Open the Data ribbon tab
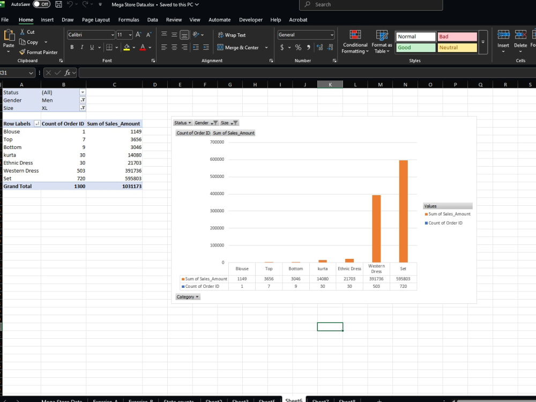Viewport: 536px width, 402px height. click(152, 20)
